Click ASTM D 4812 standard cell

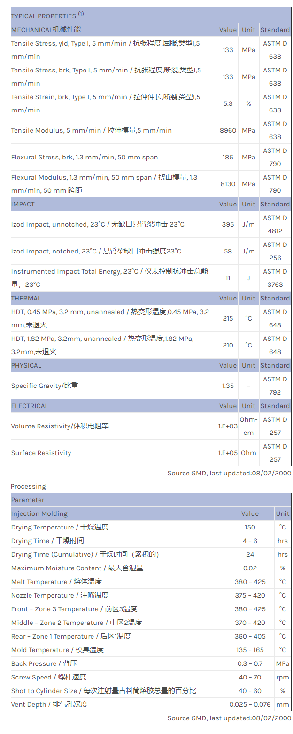coord(275,224)
